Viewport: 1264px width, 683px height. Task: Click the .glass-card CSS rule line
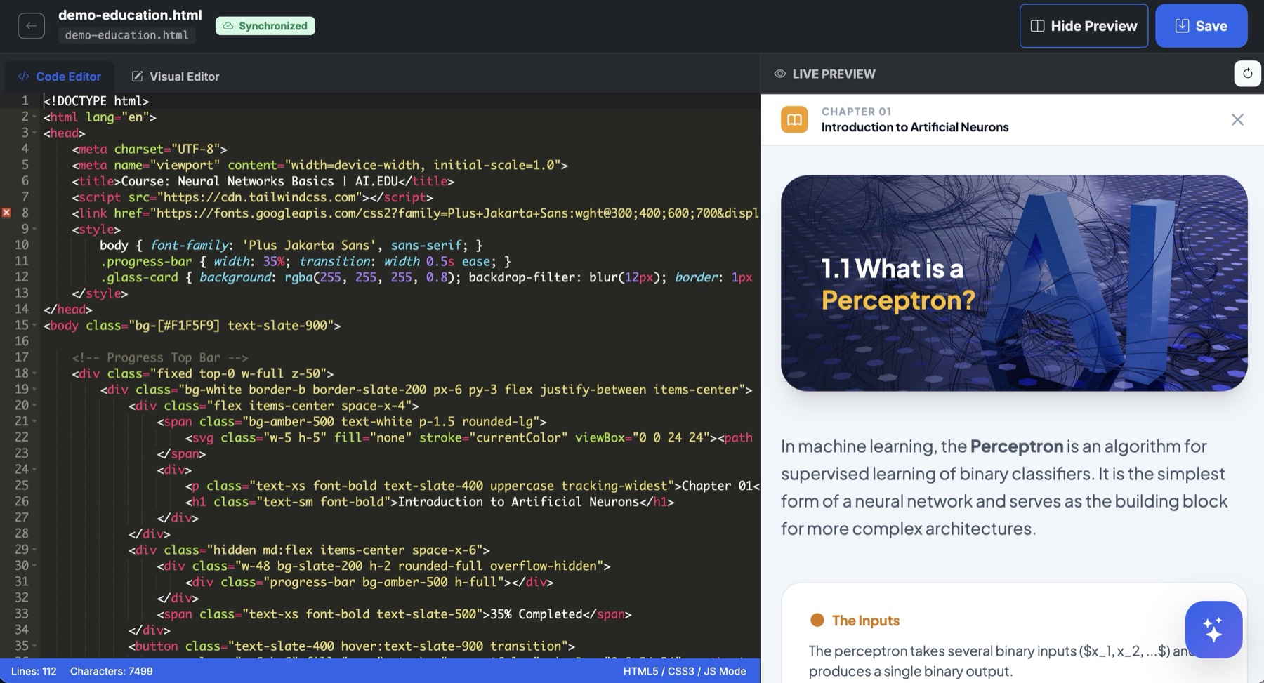coord(426,277)
